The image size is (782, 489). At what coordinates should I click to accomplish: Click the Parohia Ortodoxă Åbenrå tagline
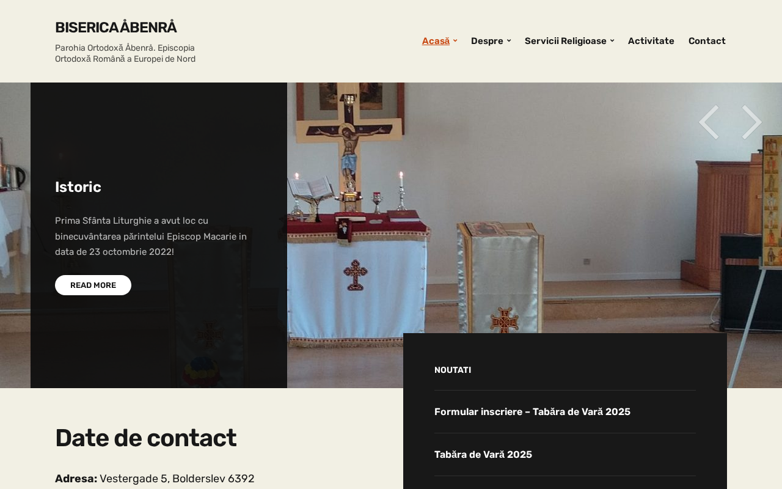click(x=125, y=53)
